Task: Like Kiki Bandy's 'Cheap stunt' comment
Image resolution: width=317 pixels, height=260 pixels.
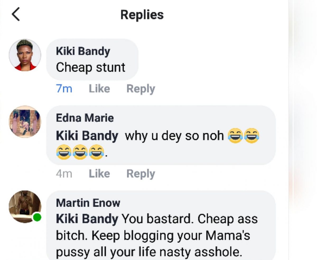Action: (99, 89)
